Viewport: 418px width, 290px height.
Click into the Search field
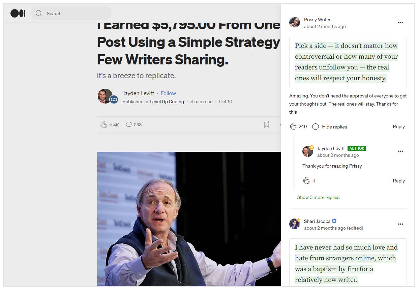click(71, 13)
